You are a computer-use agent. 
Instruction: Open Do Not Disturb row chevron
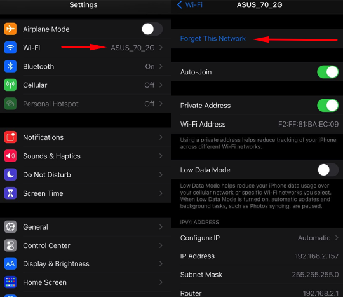161,174
